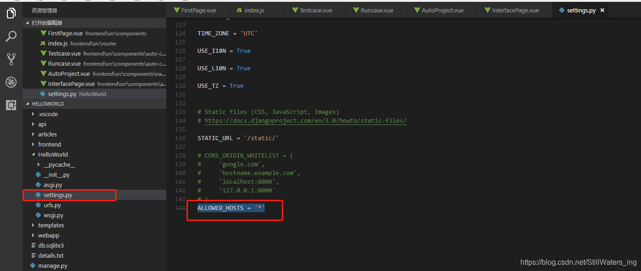
Task: Close the settings.py editor tab
Action: [602, 10]
